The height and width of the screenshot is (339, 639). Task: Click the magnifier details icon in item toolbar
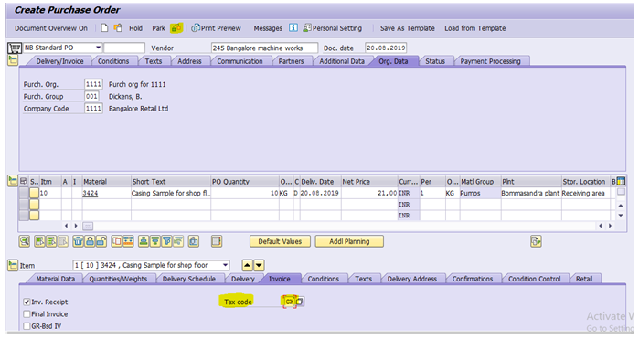coord(25,241)
